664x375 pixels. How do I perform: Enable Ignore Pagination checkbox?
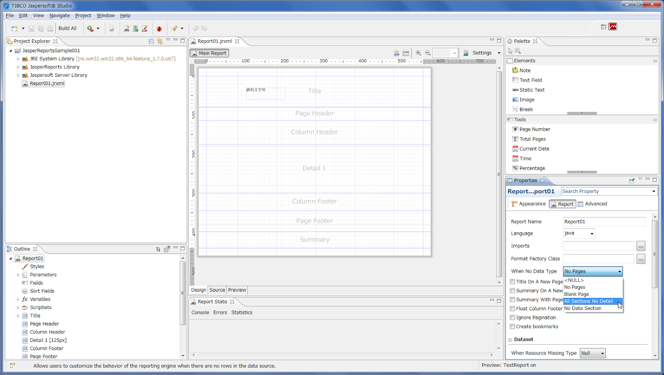[x=513, y=318]
